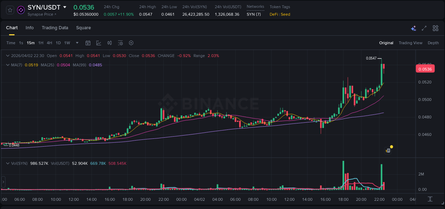Toggle favorite star for SYN/USDT pair
Screen dimensions: 445x209
click(10, 10)
